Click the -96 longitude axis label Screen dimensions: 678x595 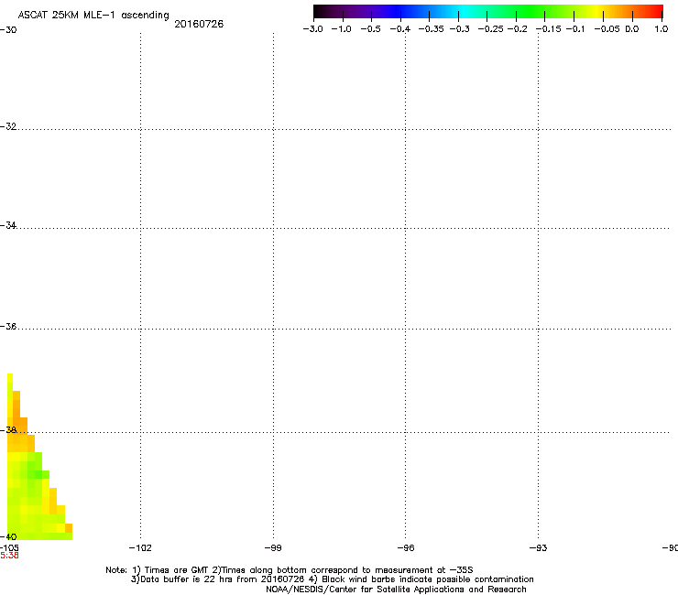click(406, 548)
